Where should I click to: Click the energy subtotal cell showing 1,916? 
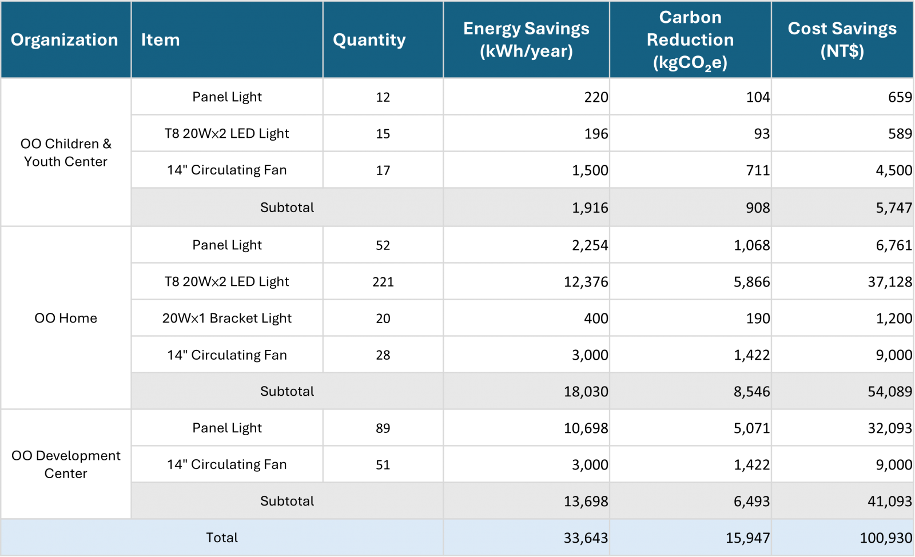pyautogui.click(x=590, y=208)
